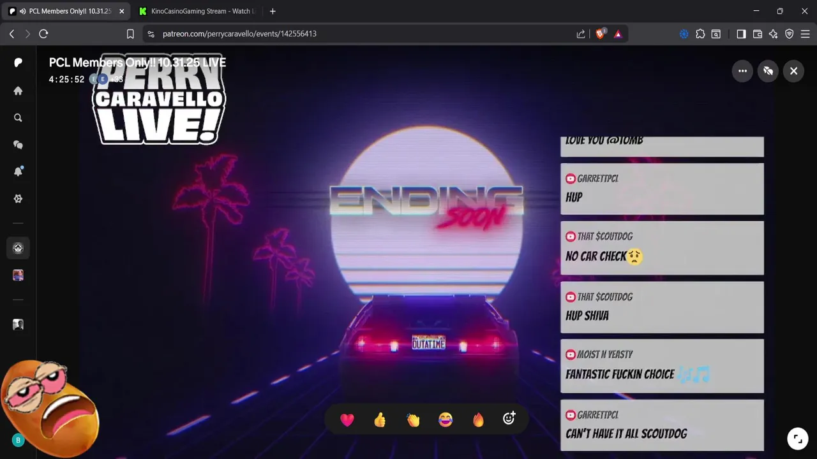The image size is (817, 459).
Task: Send a heart reaction
Action: coord(347,419)
